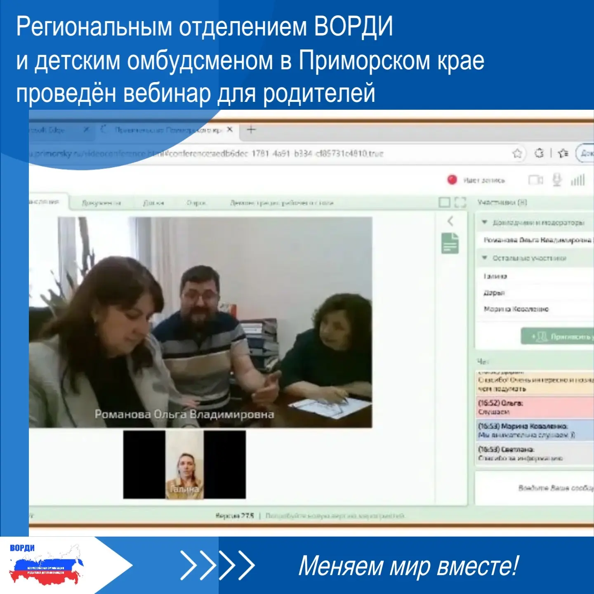
Task: Add this page to favorites with star icon
Action: 517,153
